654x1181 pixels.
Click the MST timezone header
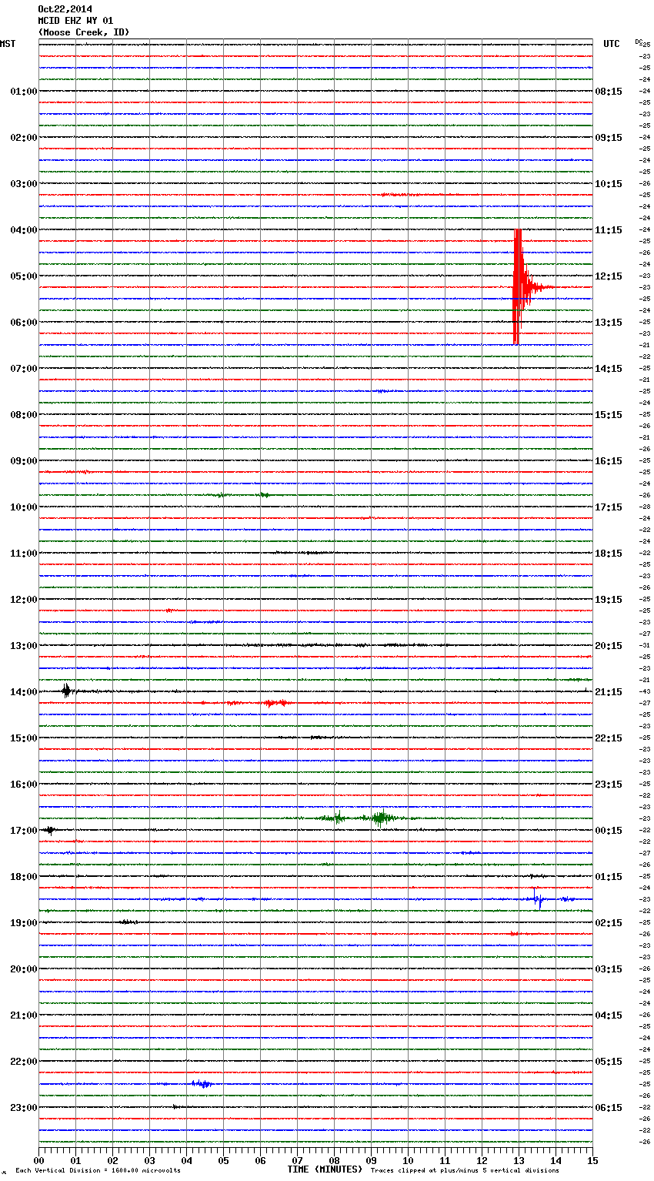coord(8,44)
